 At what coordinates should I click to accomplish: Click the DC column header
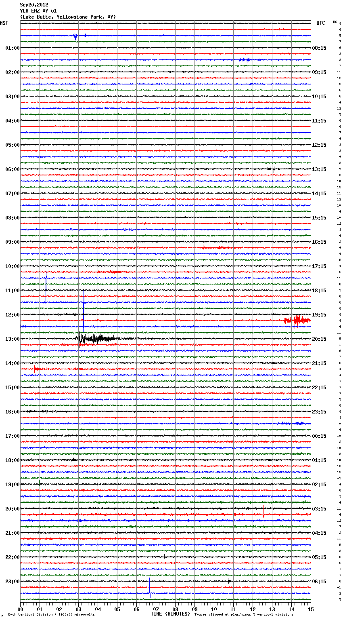coord(335,22)
